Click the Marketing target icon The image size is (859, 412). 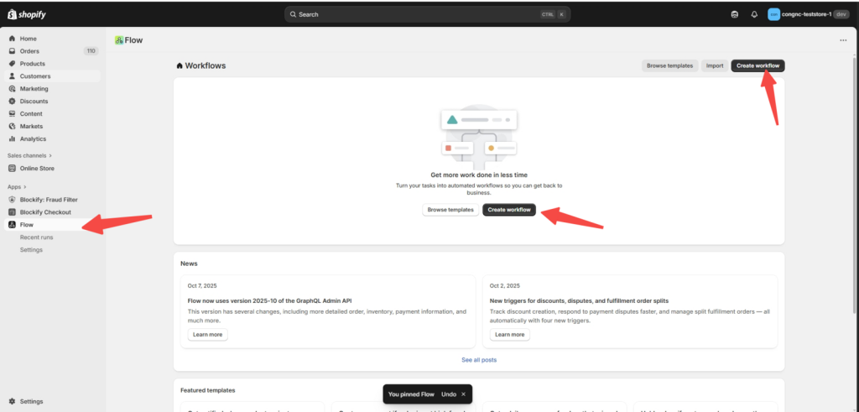pos(12,89)
